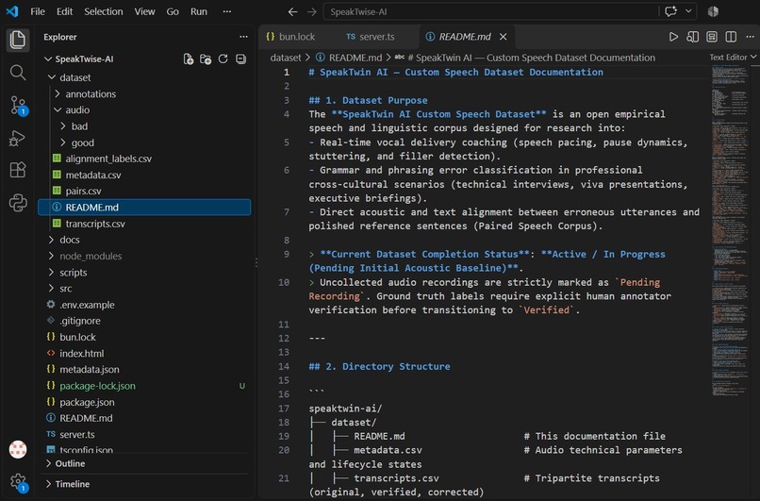The width and height of the screenshot is (760, 501).
Task: Open the Extensions view
Action: (18, 170)
